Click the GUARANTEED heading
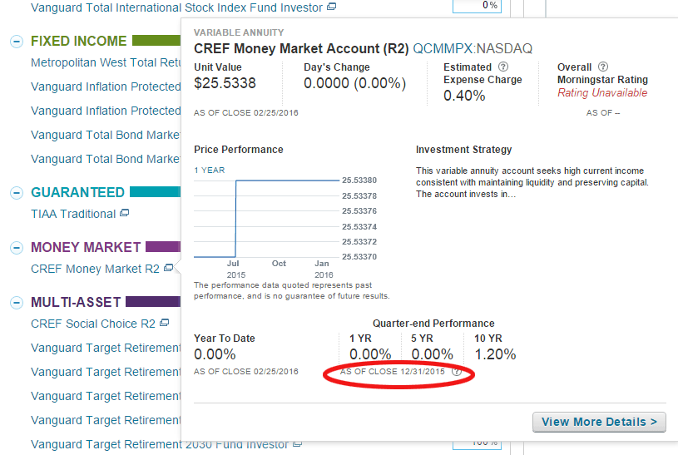Image resolution: width=678 pixels, height=455 pixels. 78,192
